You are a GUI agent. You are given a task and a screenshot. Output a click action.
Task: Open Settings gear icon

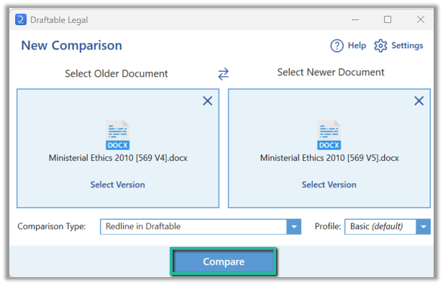tap(380, 46)
